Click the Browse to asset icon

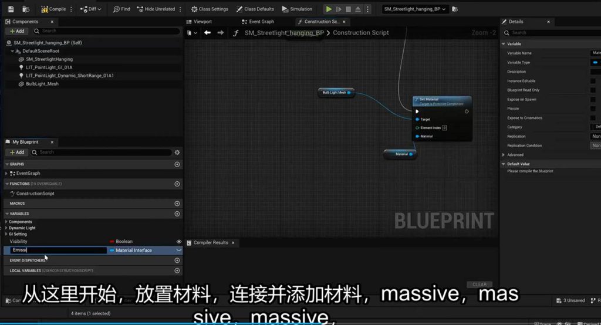26,9
